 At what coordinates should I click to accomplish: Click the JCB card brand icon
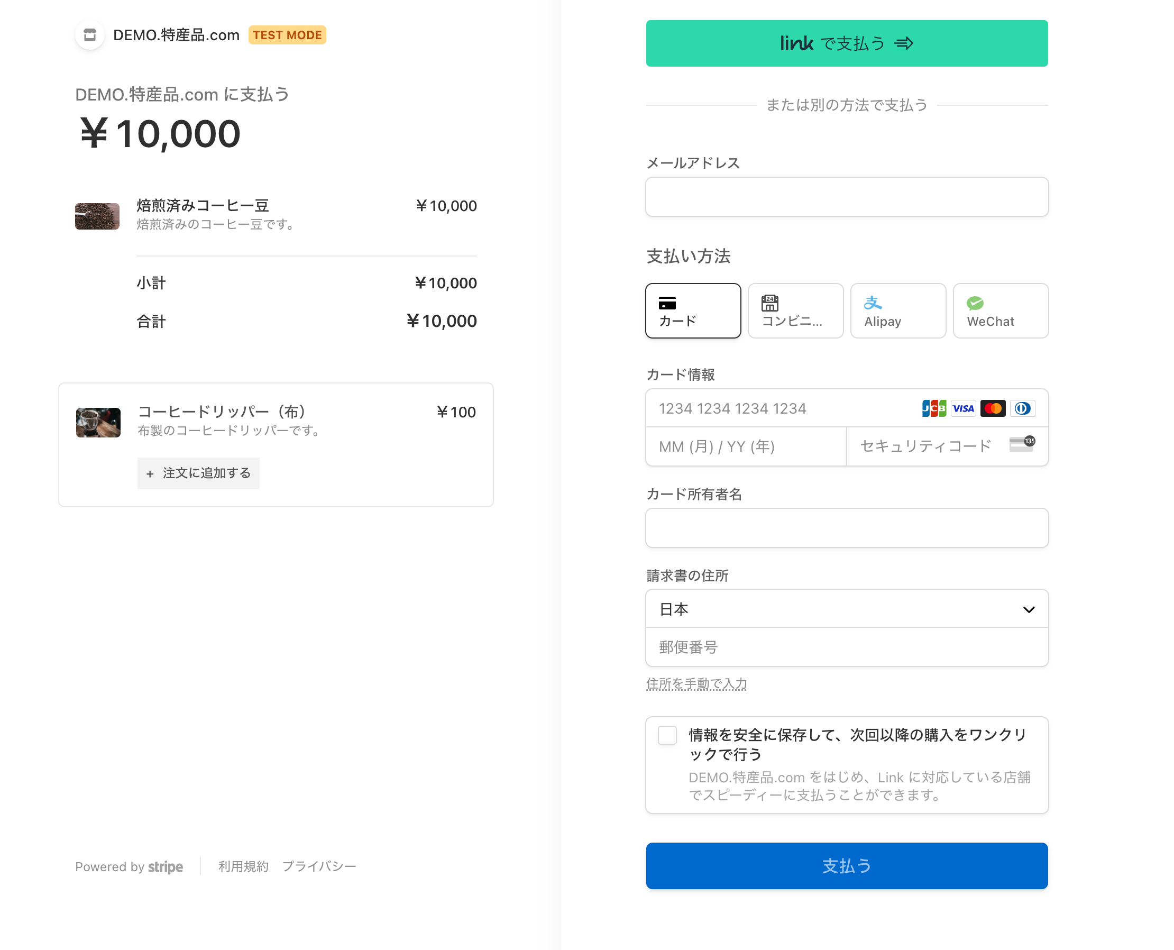tap(934, 408)
